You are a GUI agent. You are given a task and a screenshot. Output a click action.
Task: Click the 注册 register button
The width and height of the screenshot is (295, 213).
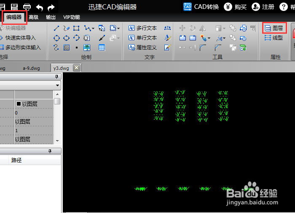263,7
